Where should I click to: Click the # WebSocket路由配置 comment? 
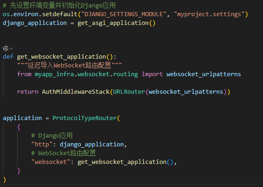(x=63, y=153)
